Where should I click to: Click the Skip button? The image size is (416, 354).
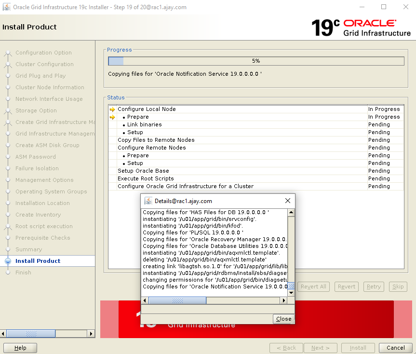(x=398, y=286)
